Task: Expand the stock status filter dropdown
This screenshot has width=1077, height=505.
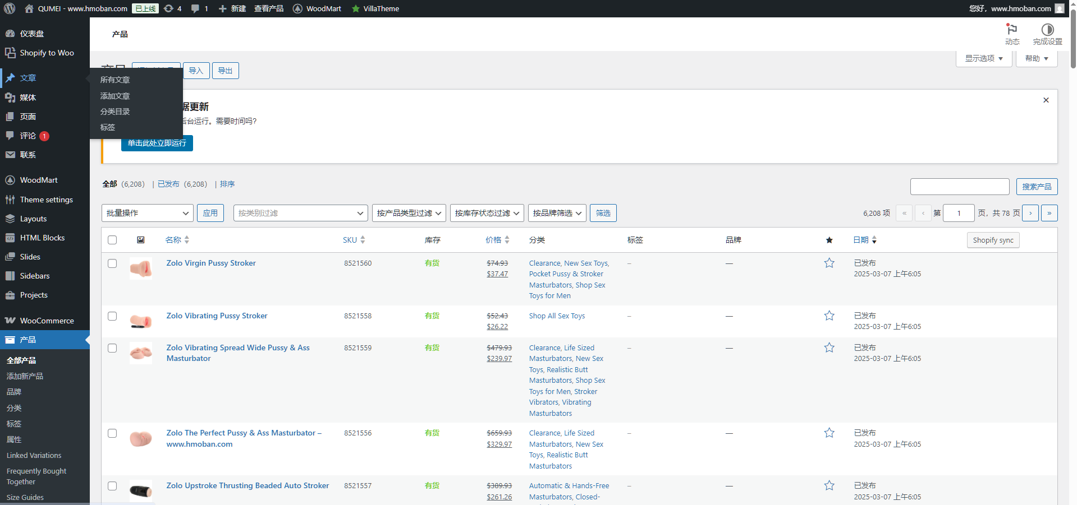Action: [487, 213]
